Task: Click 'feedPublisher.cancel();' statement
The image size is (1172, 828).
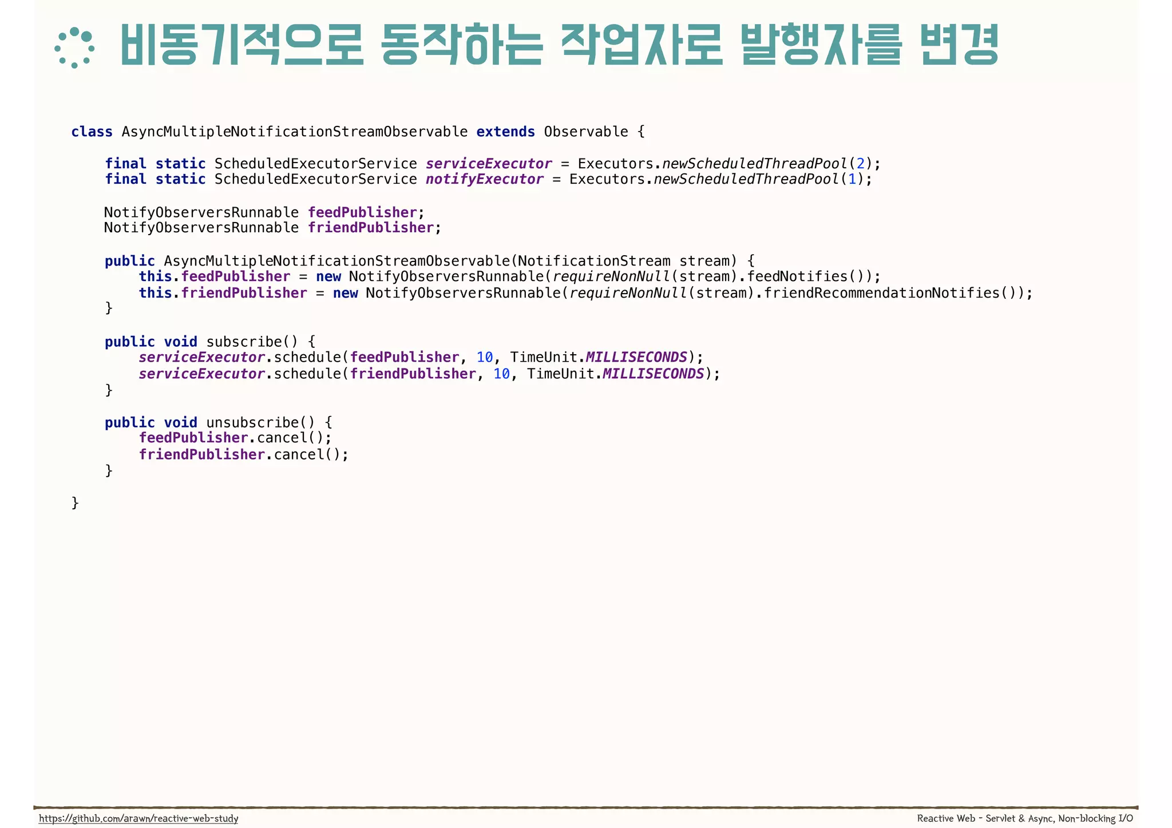Action: tap(235, 438)
